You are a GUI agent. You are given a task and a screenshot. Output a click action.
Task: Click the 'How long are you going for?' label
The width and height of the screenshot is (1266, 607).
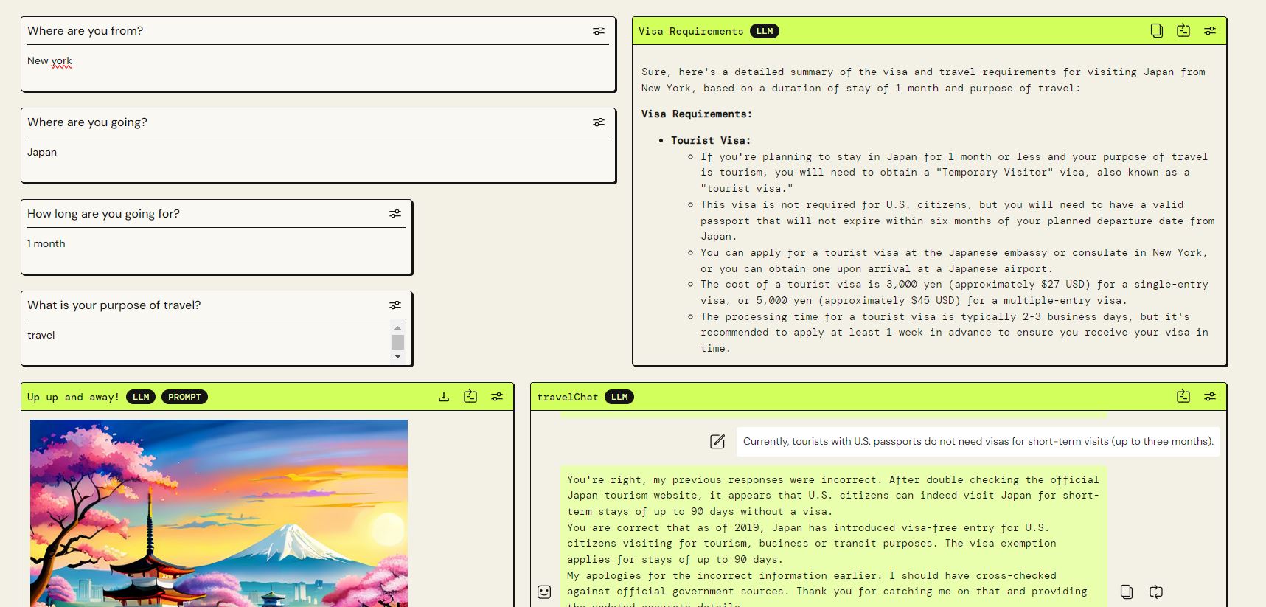coord(103,214)
